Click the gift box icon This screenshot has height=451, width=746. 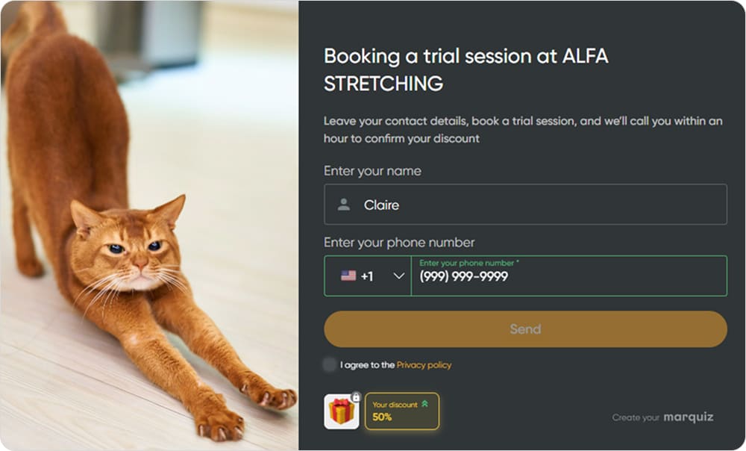[341, 411]
